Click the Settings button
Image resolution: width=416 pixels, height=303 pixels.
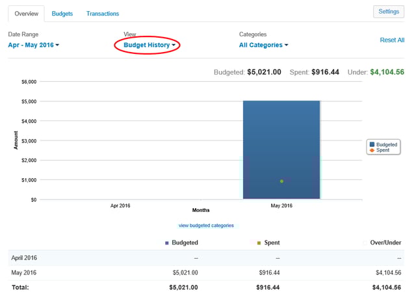tap(389, 12)
